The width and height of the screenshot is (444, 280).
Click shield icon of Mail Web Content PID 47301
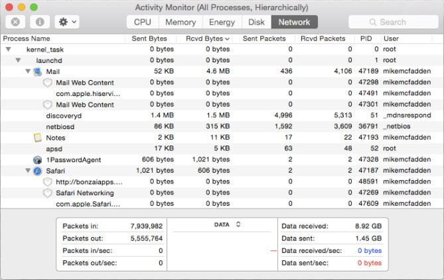coord(47,105)
